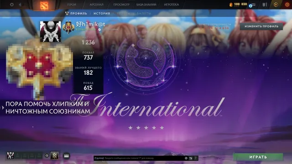Click the large pixelated rank medal
292x164 pixels.
point(39,69)
